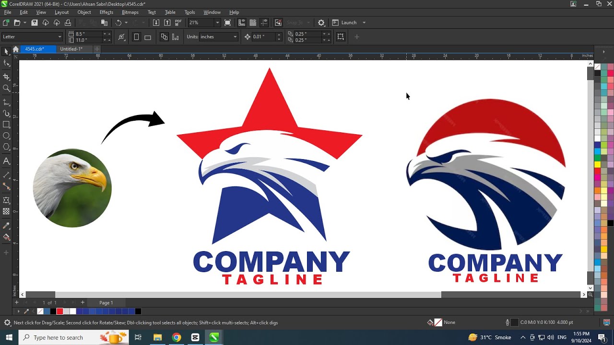Toggle the snap off button

point(278,23)
